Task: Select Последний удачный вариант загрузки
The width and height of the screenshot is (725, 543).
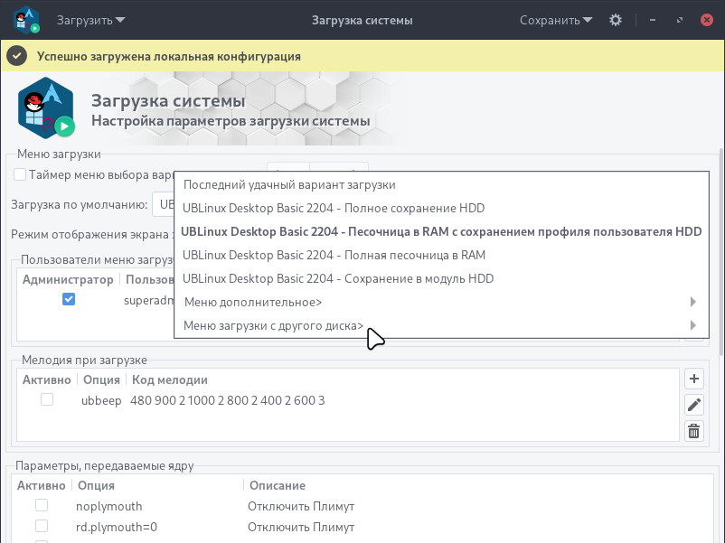Action: (441, 185)
